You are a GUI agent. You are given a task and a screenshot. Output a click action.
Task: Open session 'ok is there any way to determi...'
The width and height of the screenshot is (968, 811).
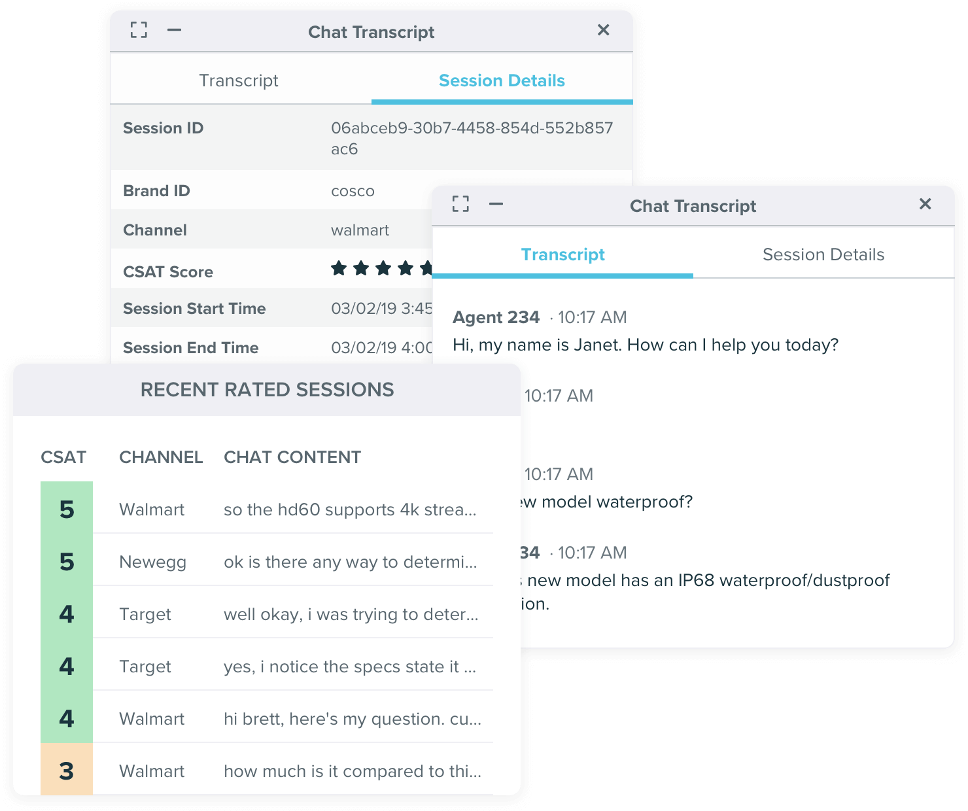[x=351, y=562]
